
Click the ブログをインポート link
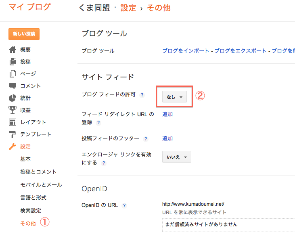(x=186, y=51)
